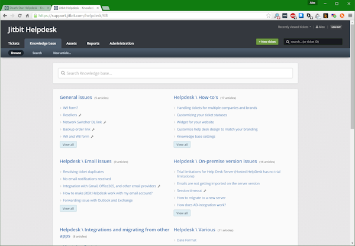The width and height of the screenshot is (355, 246).
Task: Click View all under Helpdesk \ How-to's
Action: [182, 144]
